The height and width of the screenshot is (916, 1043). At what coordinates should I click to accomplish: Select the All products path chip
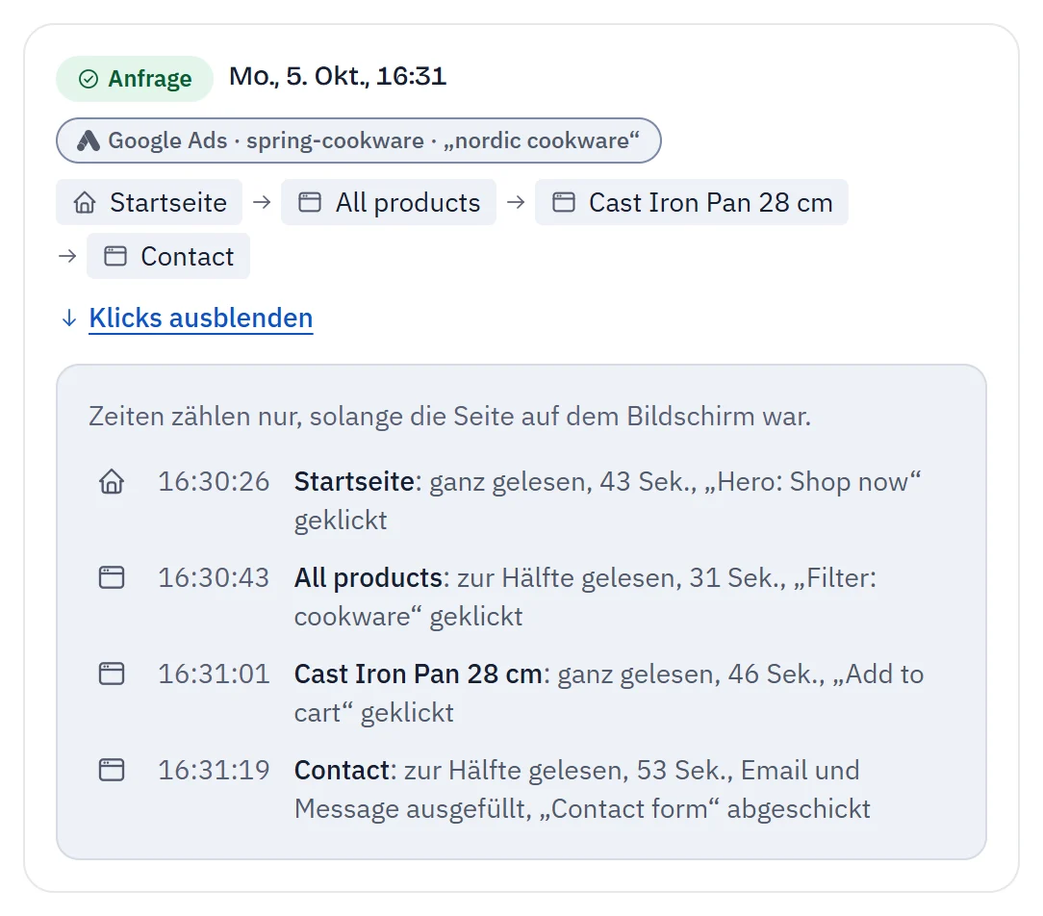point(389,202)
